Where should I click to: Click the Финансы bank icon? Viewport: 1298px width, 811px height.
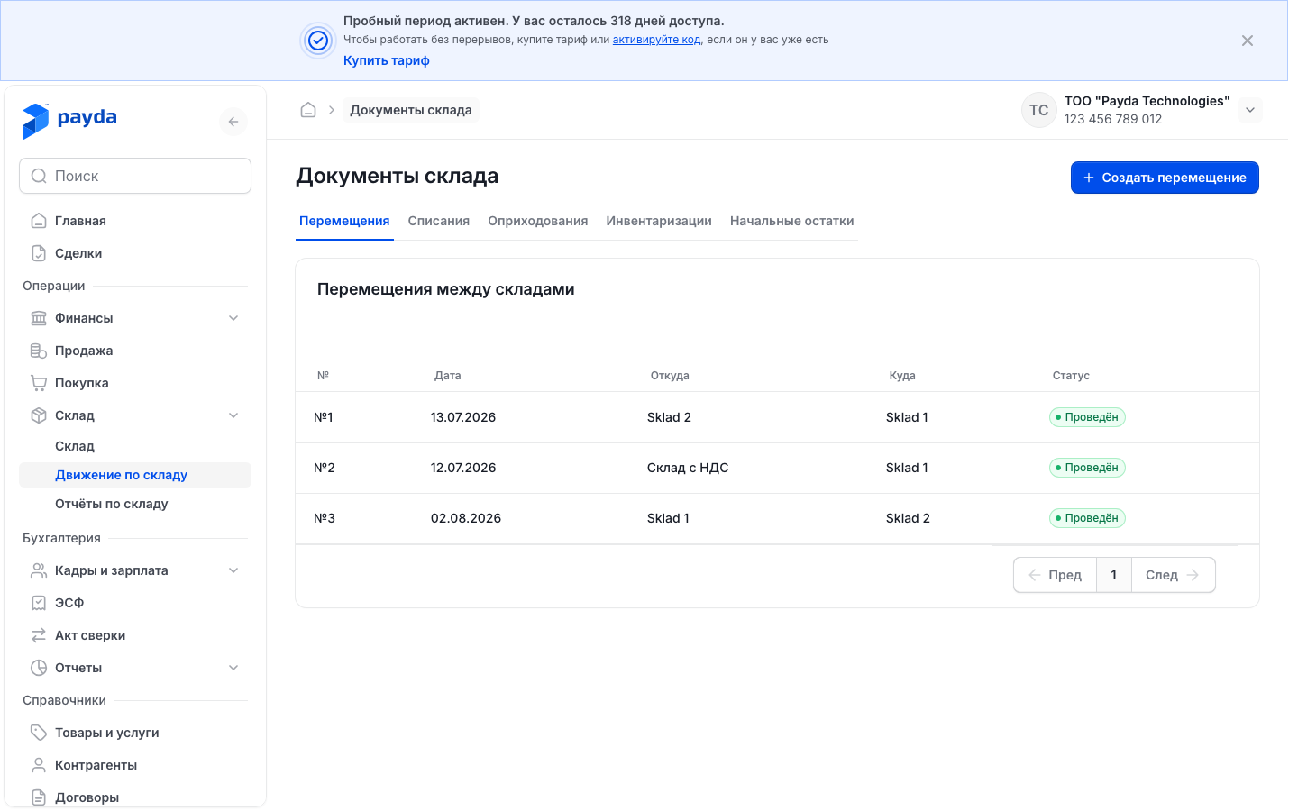pyautogui.click(x=39, y=318)
